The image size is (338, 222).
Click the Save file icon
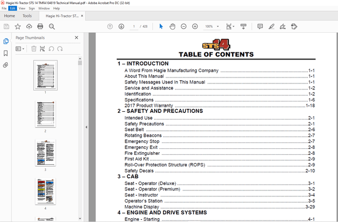[x=7, y=27]
